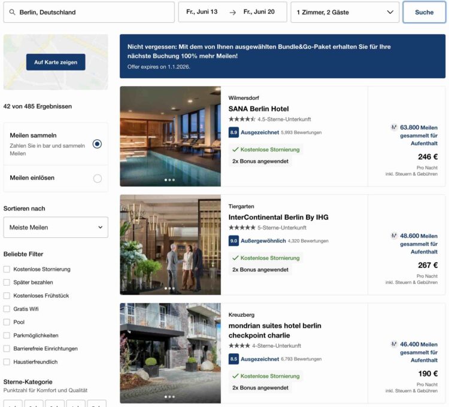
Task: Click the 5,993 Bewertungen reviews text
Action: (301, 133)
